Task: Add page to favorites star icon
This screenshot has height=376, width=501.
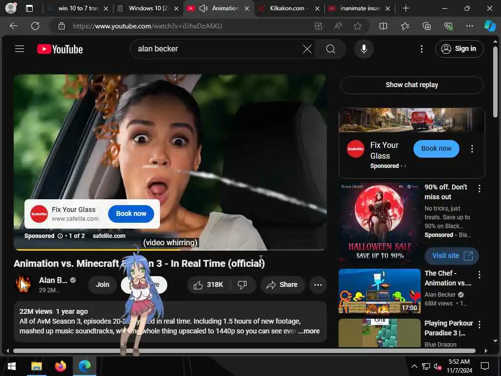Action: [x=358, y=26]
